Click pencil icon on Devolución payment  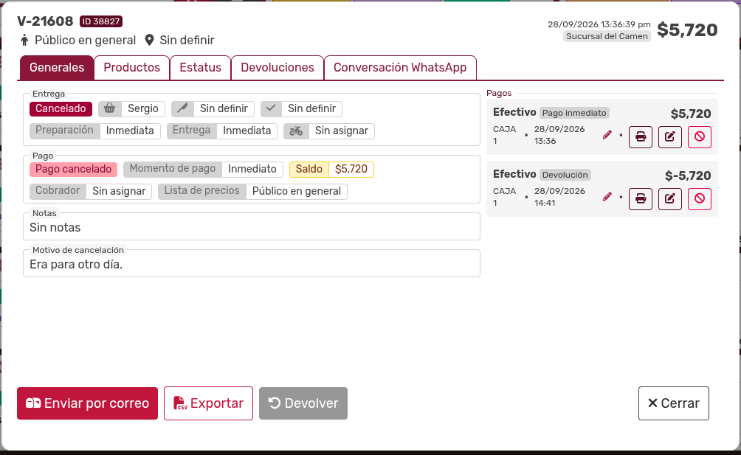pos(607,197)
